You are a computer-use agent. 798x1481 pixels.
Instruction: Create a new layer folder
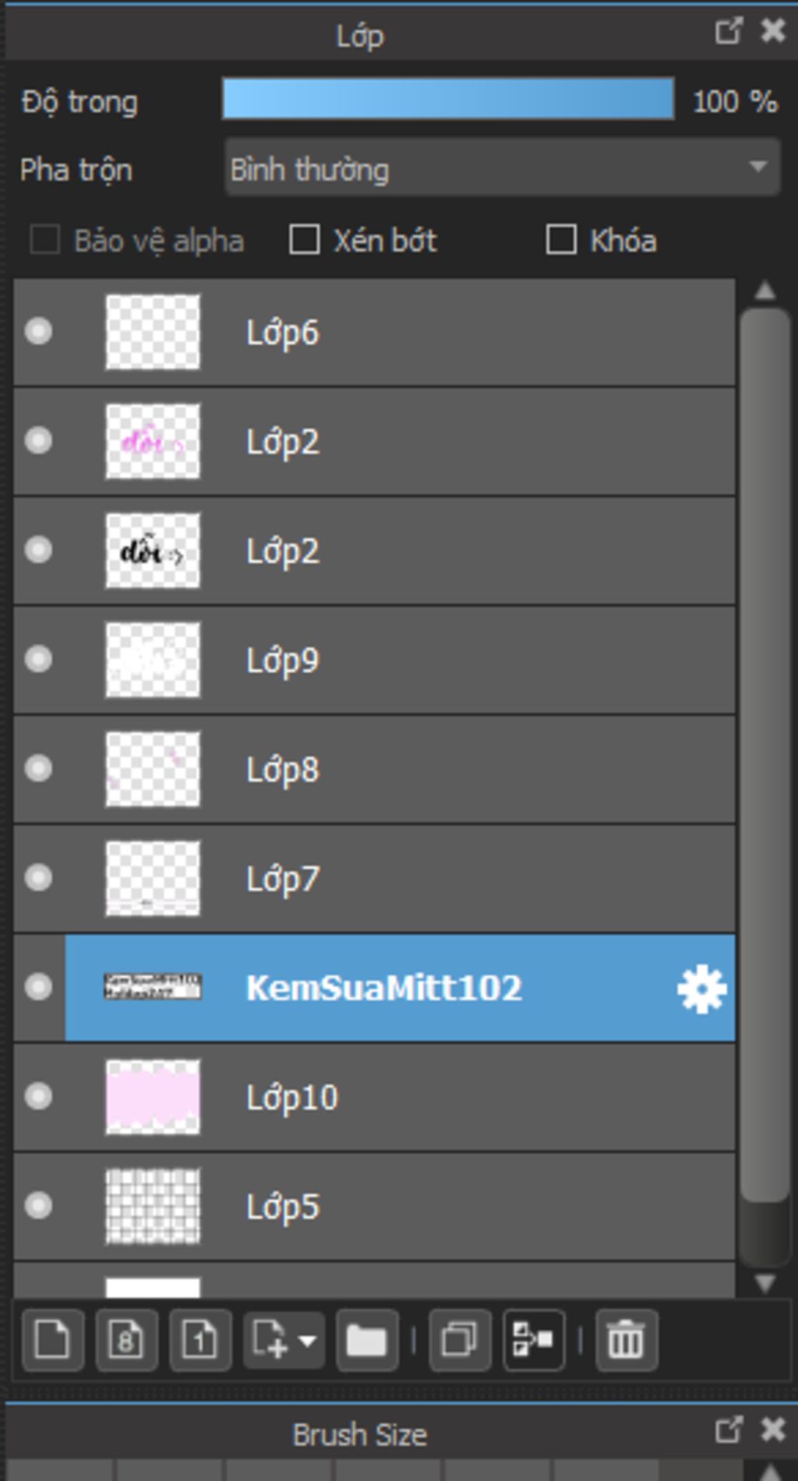tap(367, 1340)
